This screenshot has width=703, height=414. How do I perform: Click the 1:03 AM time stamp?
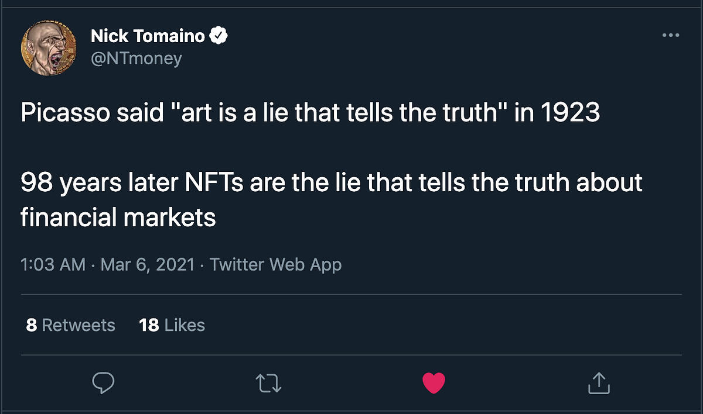pos(53,264)
